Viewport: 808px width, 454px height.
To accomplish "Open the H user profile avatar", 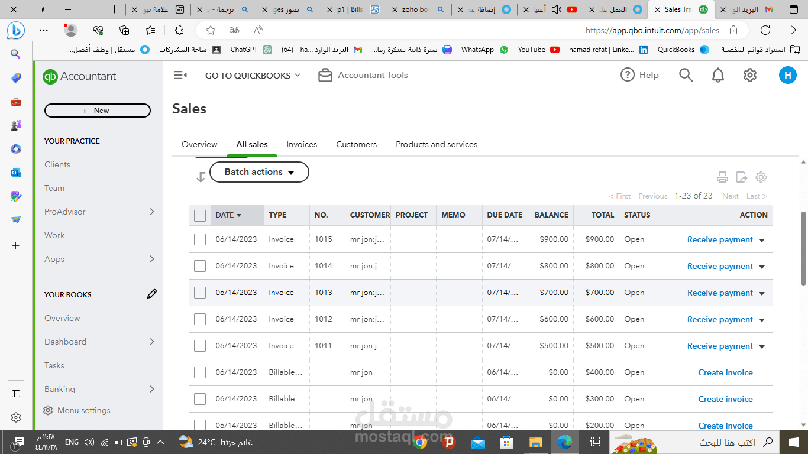I will (787, 75).
